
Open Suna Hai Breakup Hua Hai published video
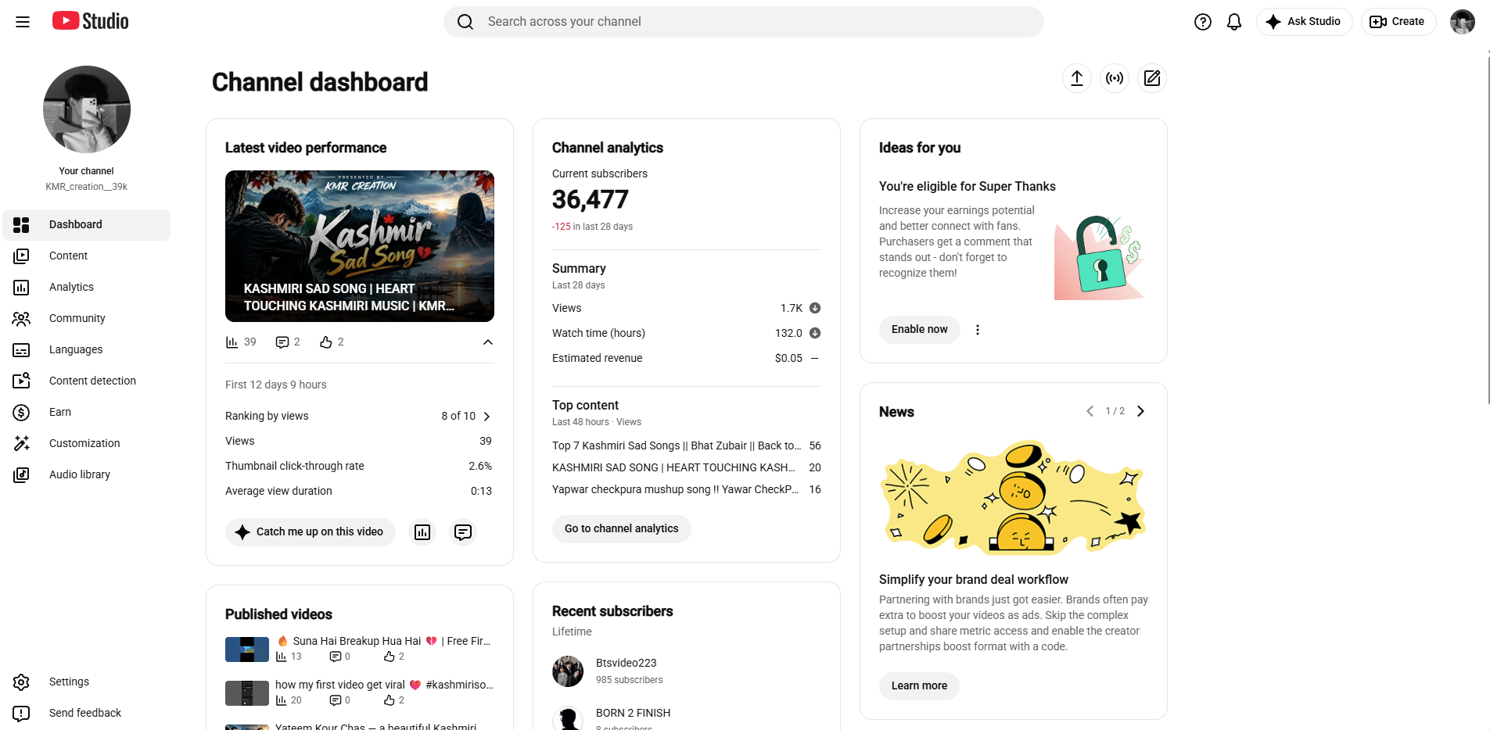[383, 641]
